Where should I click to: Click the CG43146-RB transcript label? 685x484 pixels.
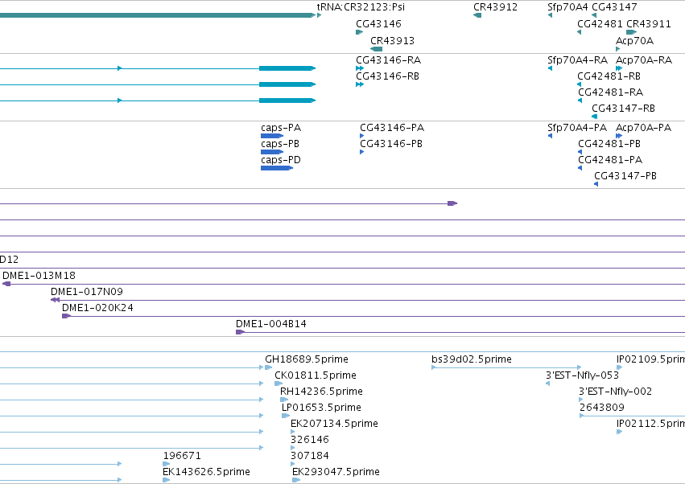(387, 76)
